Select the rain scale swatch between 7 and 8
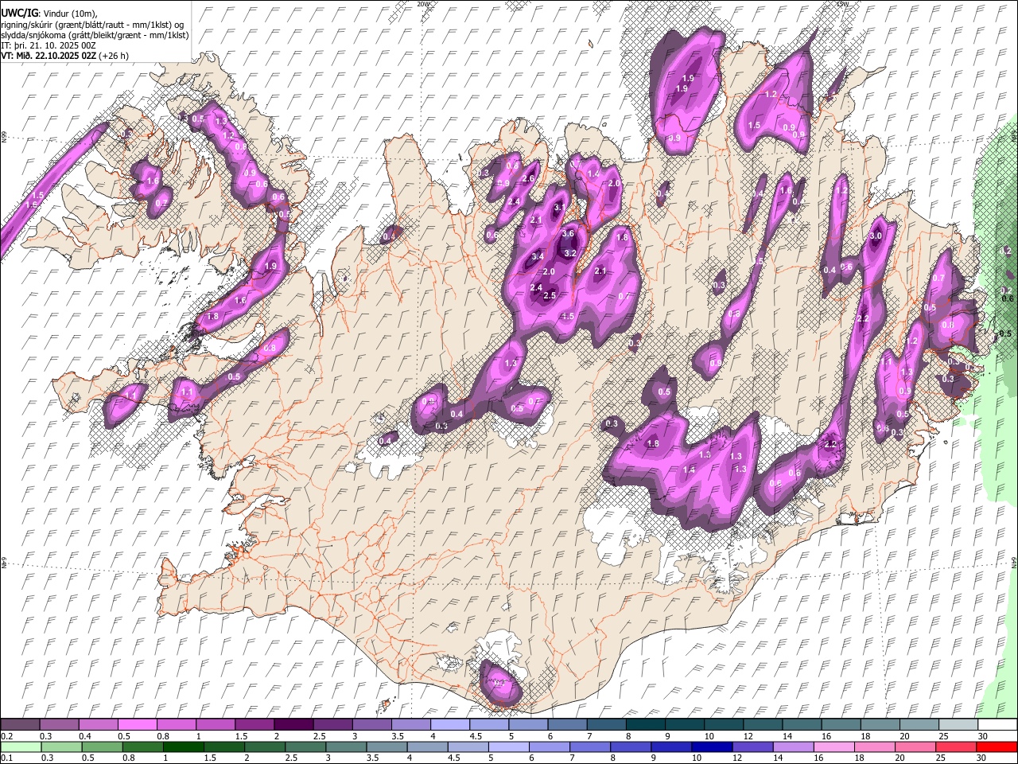1018x764 pixels. [x=590, y=746]
